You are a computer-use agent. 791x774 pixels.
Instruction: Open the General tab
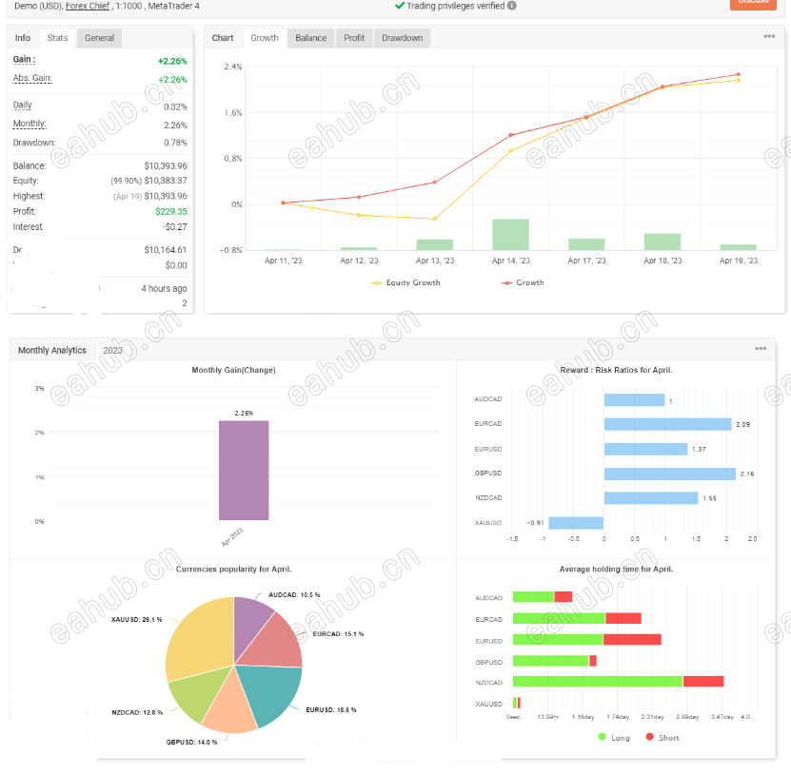pyautogui.click(x=99, y=38)
